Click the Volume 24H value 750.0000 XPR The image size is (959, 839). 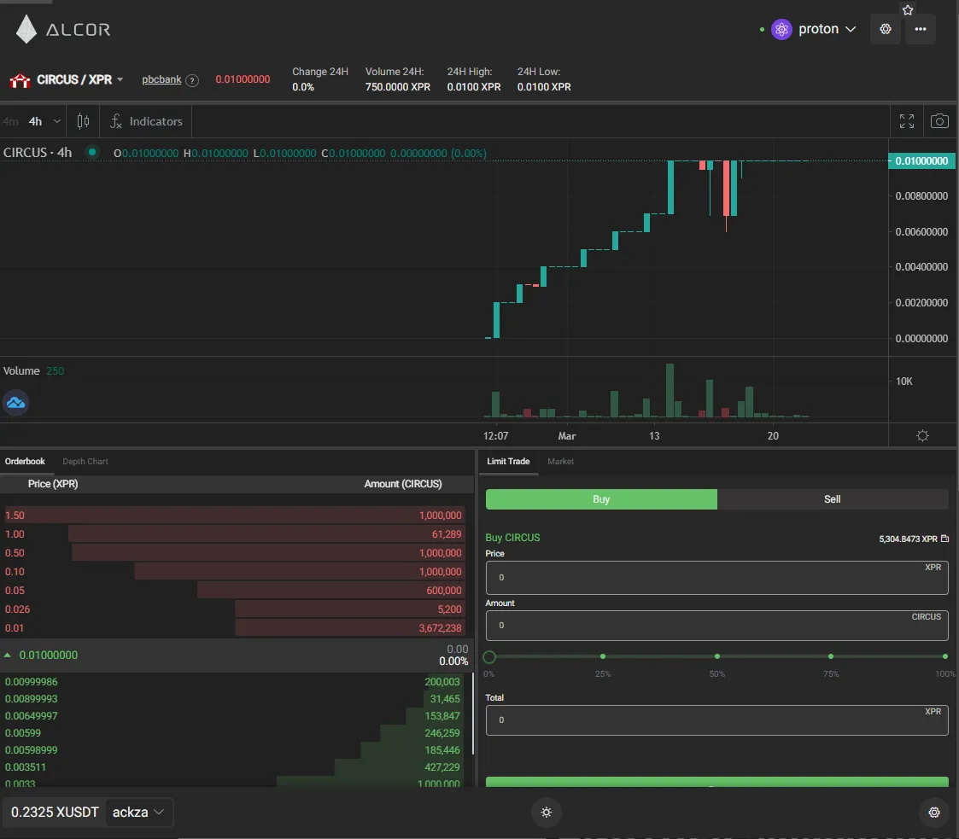pos(398,87)
